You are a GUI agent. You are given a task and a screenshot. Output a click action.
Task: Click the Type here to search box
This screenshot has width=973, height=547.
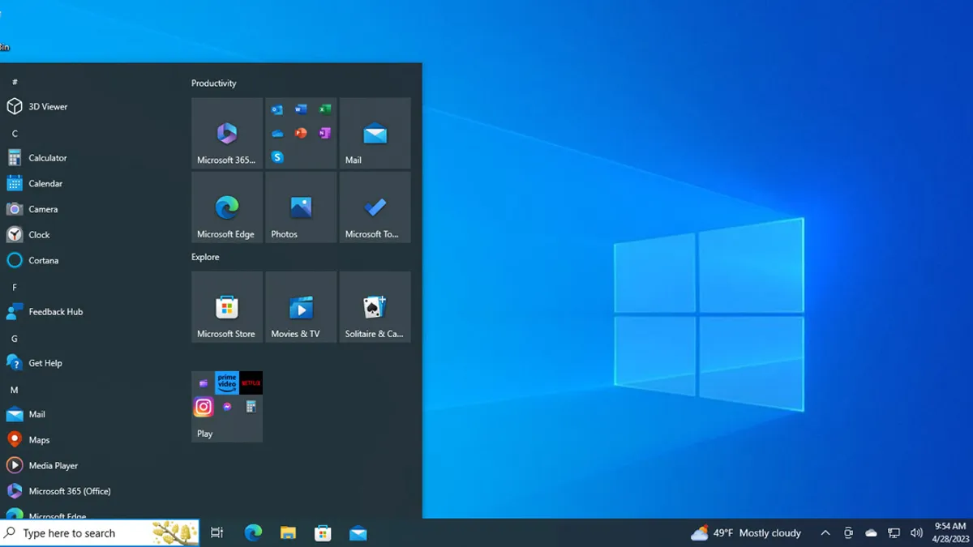click(x=100, y=533)
